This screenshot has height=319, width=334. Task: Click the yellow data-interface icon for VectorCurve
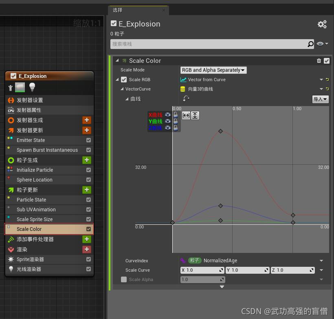coord(182,89)
